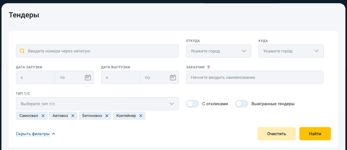
Task: Click the search magnifier icon
Action: [22, 51]
